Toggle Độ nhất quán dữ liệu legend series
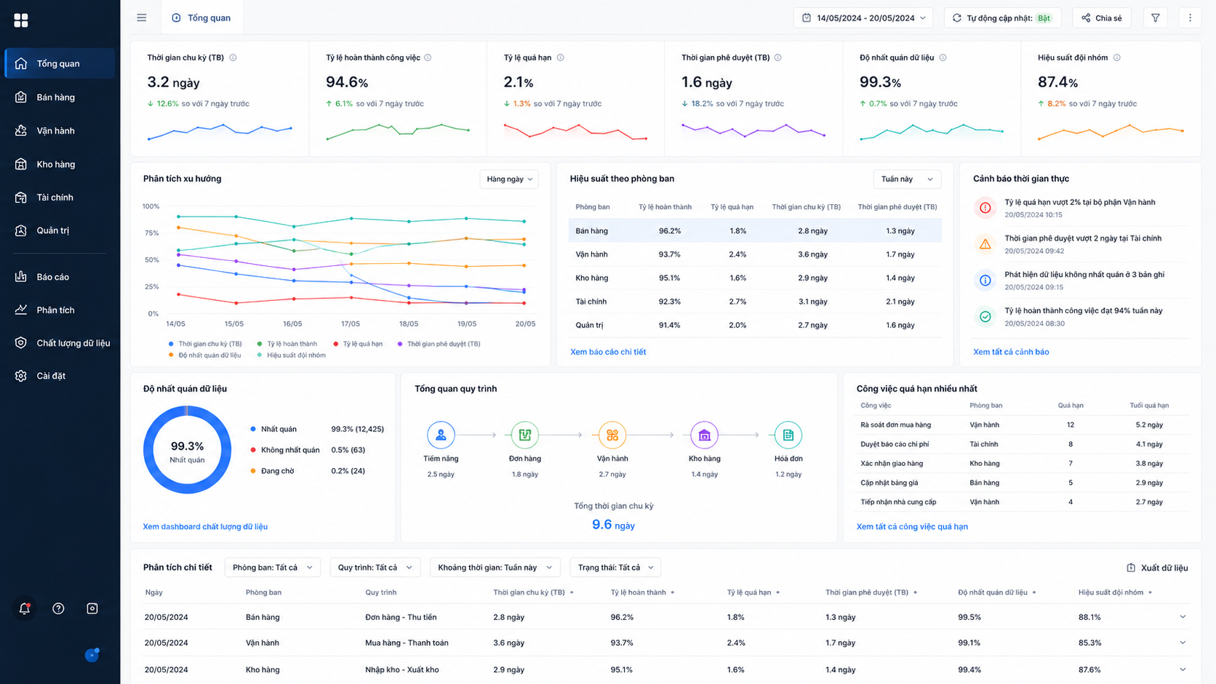This screenshot has height=684, width=1216. [204, 355]
